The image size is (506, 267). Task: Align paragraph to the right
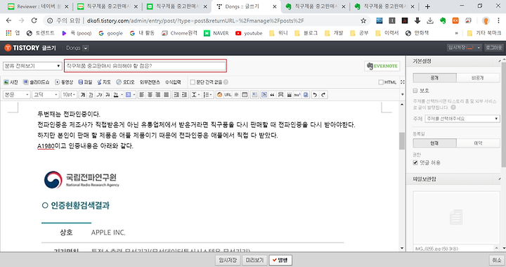pos(158,95)
